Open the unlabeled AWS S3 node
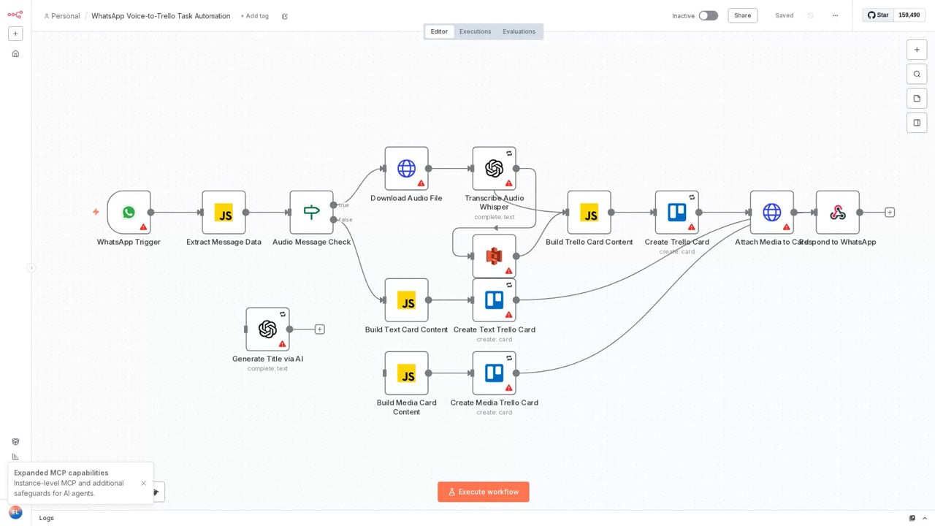 click(x=494, y=256)
